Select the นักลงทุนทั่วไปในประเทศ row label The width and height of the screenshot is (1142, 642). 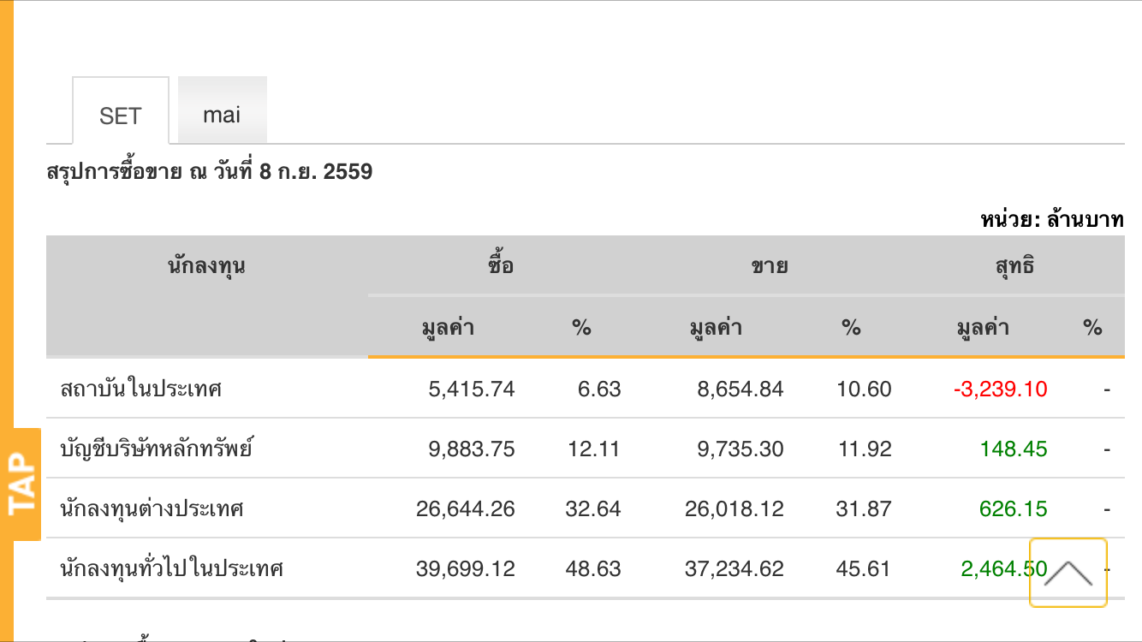coord(171,568)
